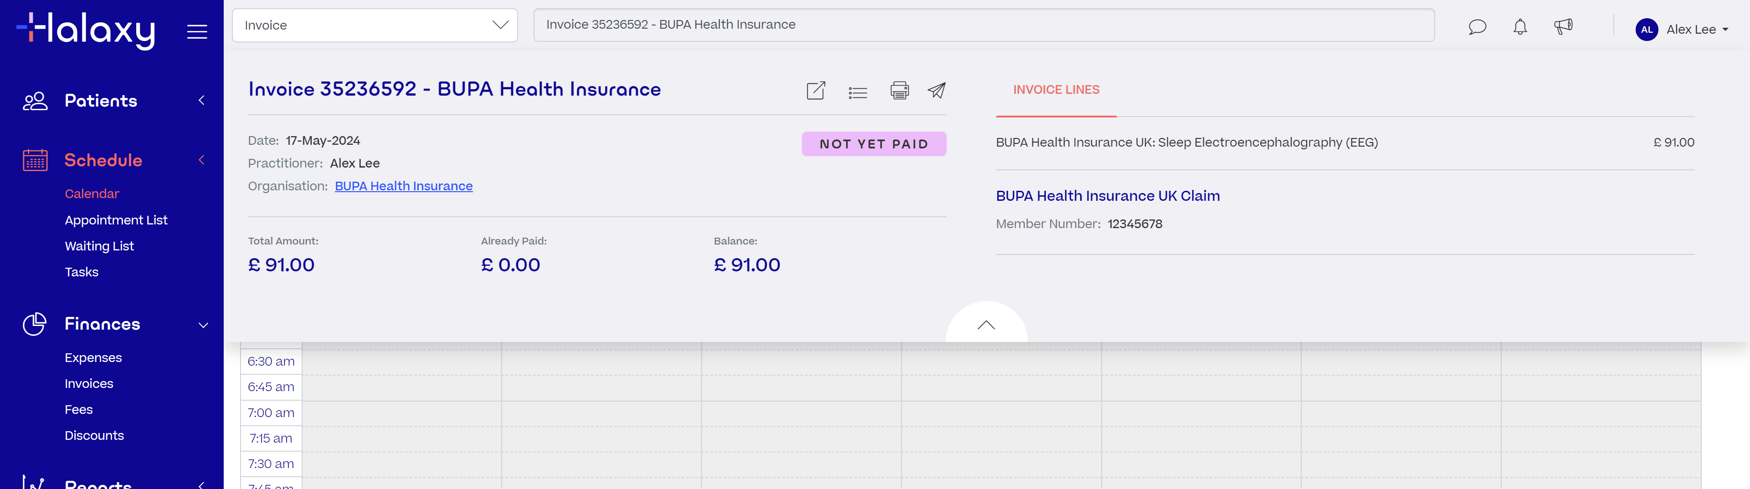Screen dimensions: 1750x489
Task: Go to Fees
Action: click(79, 409)
